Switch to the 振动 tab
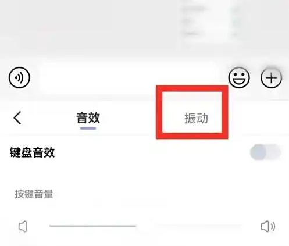The image size is (289, 246). [x=196, y=118]
